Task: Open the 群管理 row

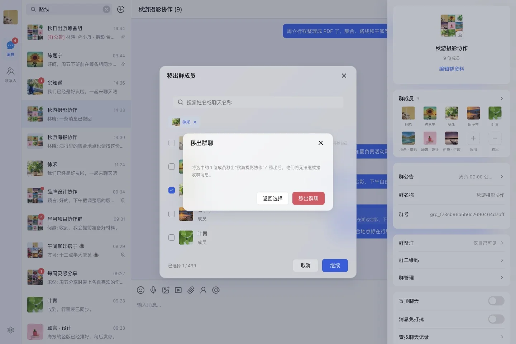Action: [x=451, y=278]
